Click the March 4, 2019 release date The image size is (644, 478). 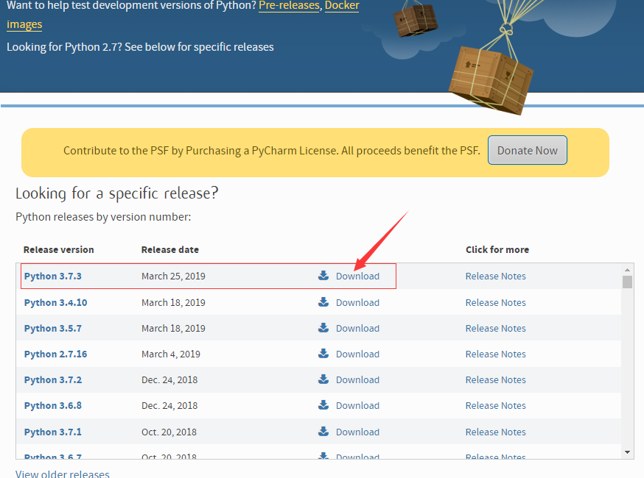tap(171, 354)
